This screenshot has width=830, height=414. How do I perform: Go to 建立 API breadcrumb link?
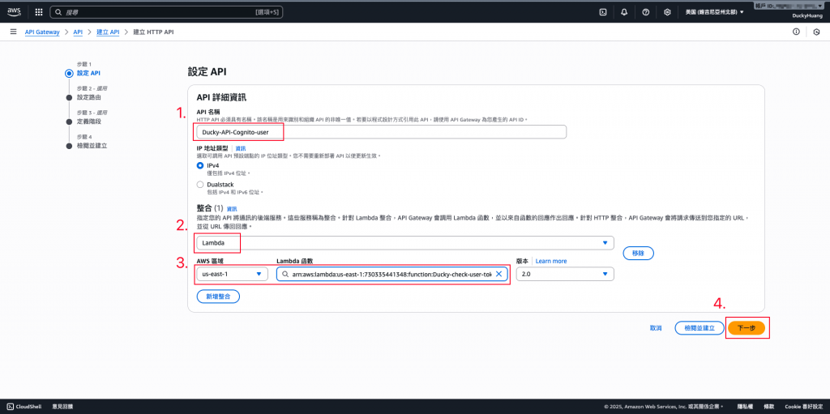click(108, 32)
